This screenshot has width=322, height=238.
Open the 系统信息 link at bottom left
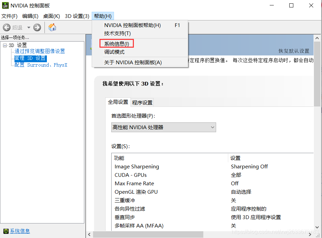(20, 231)
